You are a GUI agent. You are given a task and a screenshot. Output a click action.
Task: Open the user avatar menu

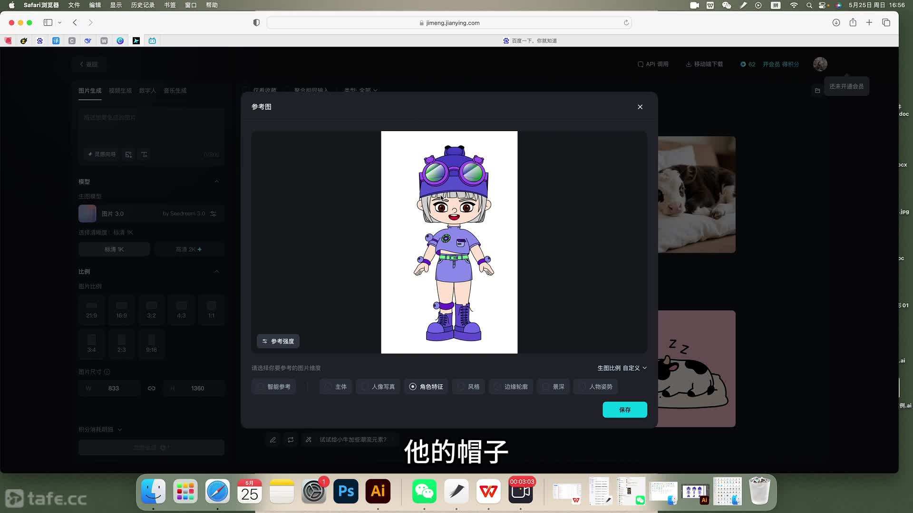(x=820, y=64)
